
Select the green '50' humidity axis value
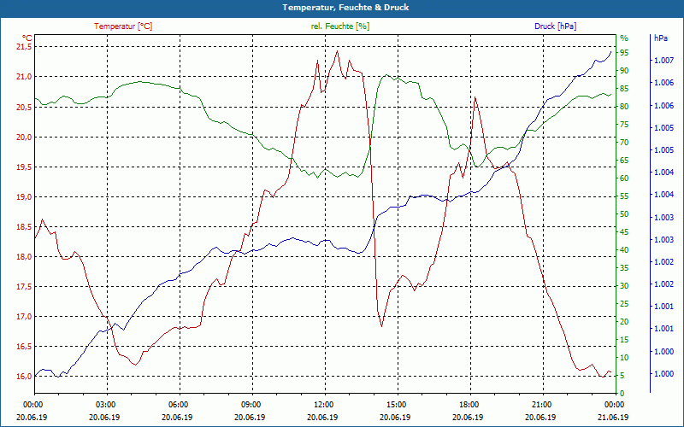tap(624, 214)
